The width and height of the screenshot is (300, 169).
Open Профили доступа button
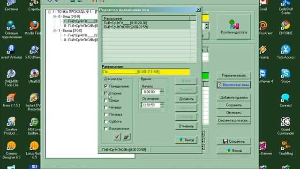click(x=234, y=27)
